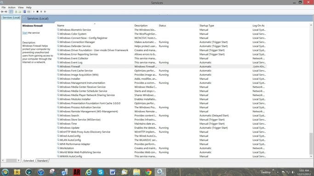This screenshot has width=314, height=176.
Task: Click the Forward arrow in toolbar
Action: 6,12
